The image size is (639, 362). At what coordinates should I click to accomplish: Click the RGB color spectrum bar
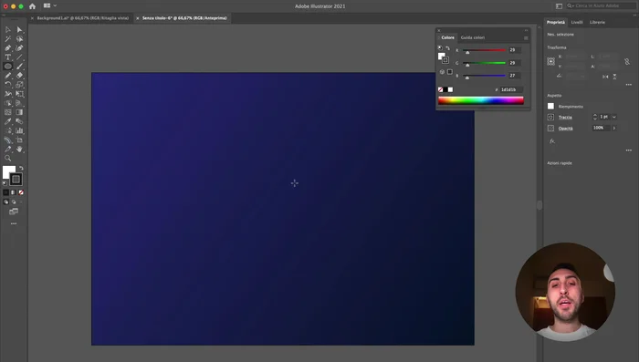click(481, 100)
